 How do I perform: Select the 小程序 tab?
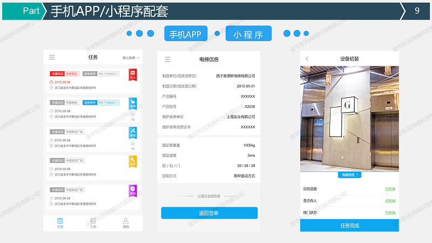click(x=248, y=34)
